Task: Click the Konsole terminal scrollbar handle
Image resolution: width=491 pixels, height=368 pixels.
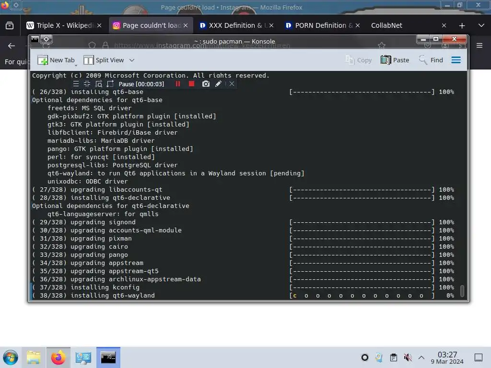Action: click(462, 291)
